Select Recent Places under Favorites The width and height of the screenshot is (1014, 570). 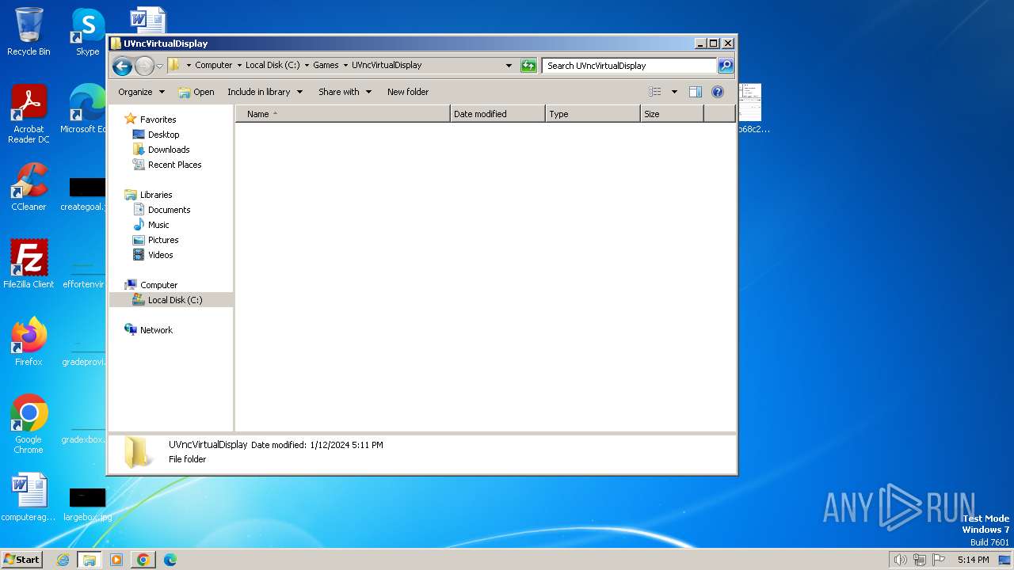[174, 165]
